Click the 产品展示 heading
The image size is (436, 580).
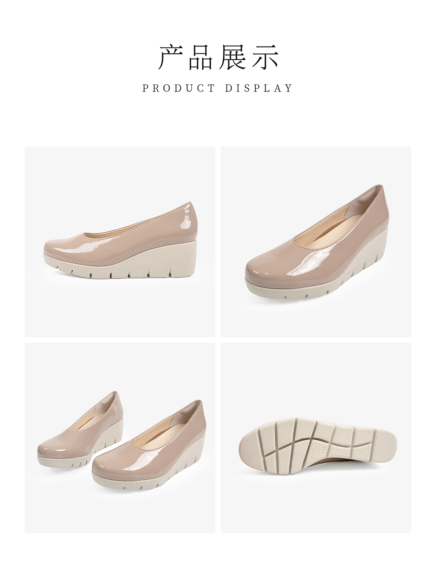tap(218, 57)
